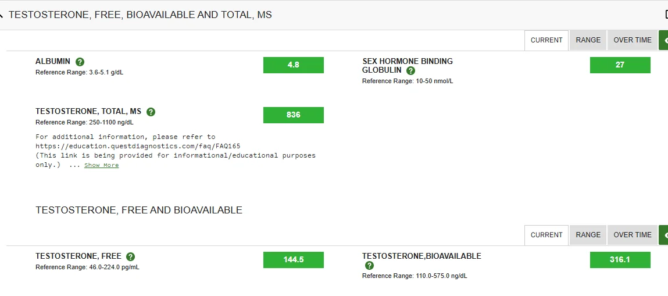Screen dimensions: 668x296
Task: Click the help icon under Testosterone, Bioavailable
Action: tap(369, 266)
